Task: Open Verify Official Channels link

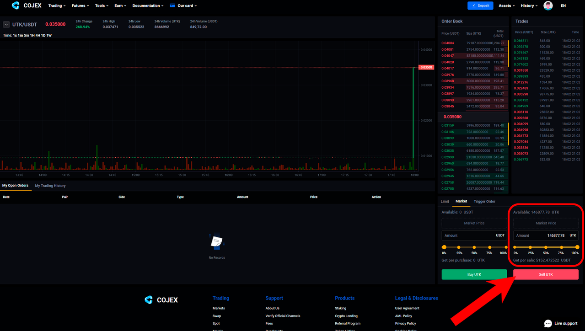Action: click(283, 316)
